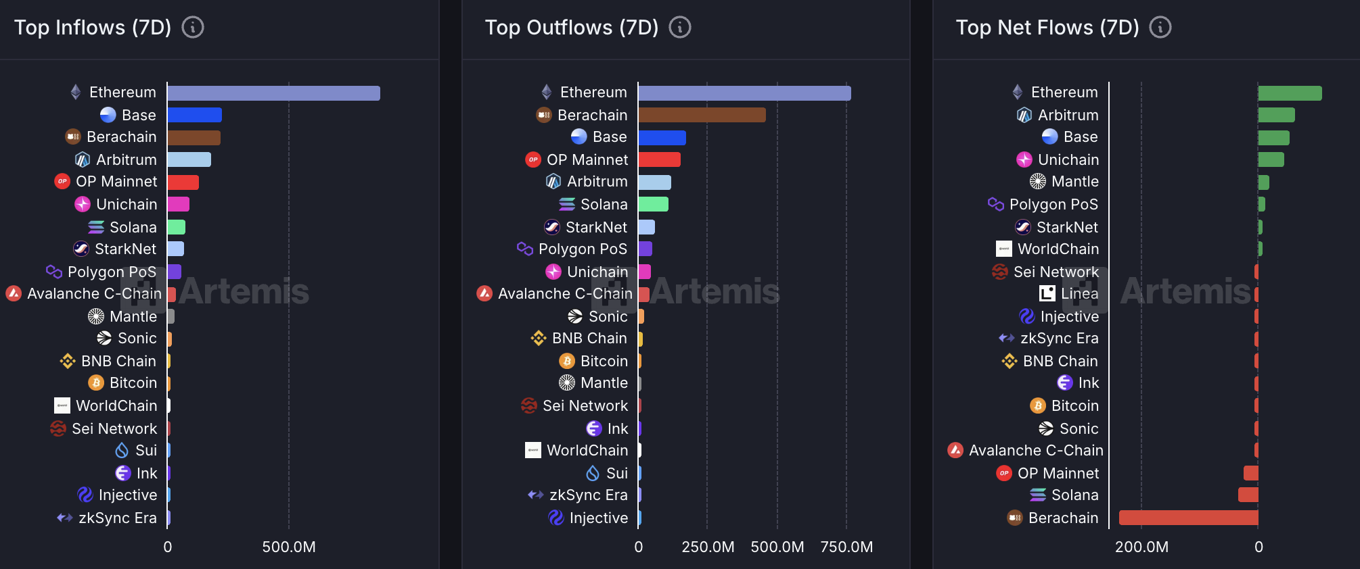Click the Top Outflows (7D) title
This screenshot has width=1360, height=569.
point(572,27)
